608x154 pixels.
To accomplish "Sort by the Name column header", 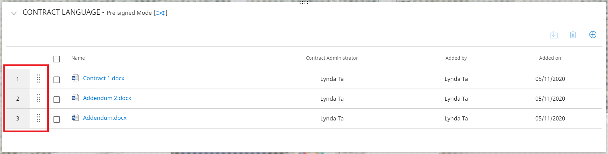I will [x=78, y=58].
